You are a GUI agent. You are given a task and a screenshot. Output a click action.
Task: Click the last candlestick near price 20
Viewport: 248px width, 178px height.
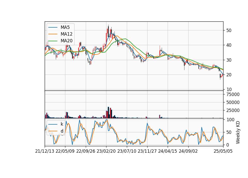222,75
